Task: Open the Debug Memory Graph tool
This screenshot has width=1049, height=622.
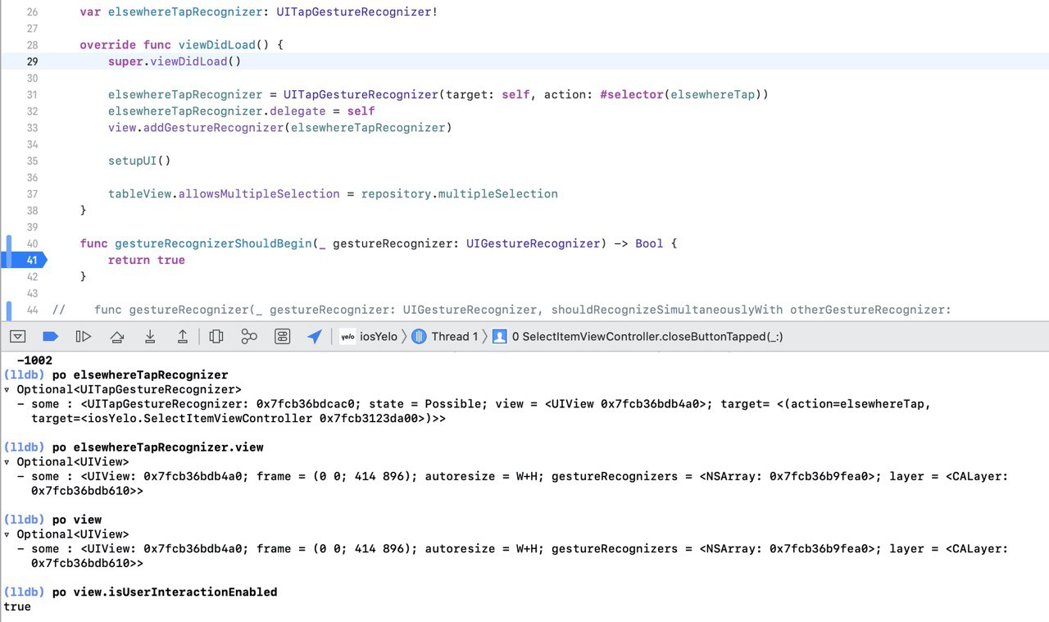Action: 249,336
